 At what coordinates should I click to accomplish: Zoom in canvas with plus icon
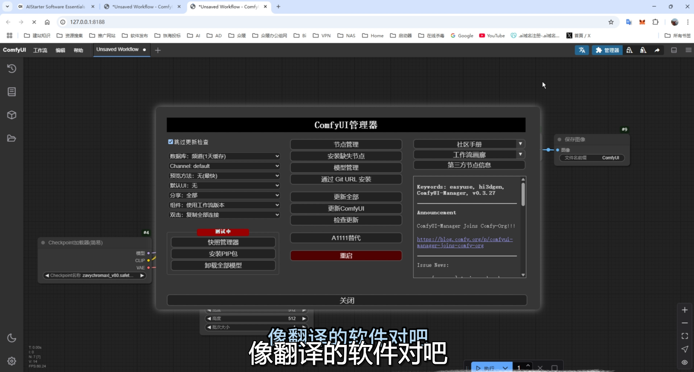click(x=684, y=310)
